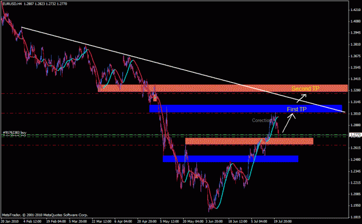
Task: Select the gray 'Corection' text label
Action: (262, 120)
